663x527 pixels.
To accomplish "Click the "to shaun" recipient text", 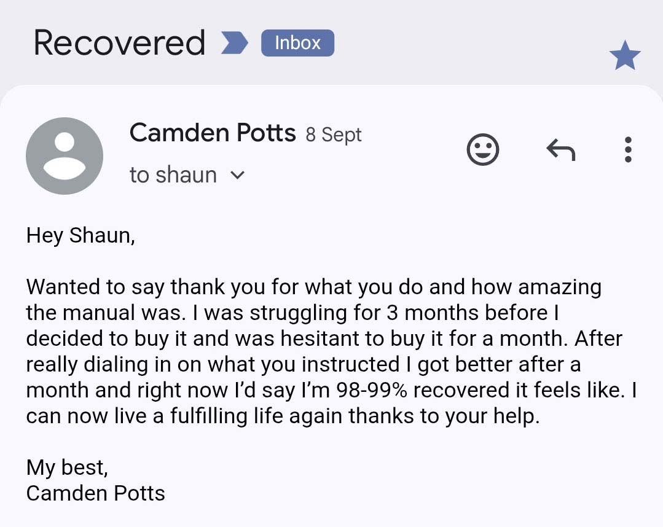I will coord(173,175).
